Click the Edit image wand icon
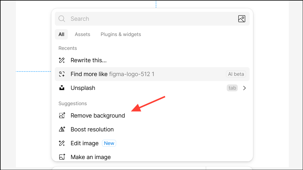Screen dimensions: 303x170 tap(62, 143)
